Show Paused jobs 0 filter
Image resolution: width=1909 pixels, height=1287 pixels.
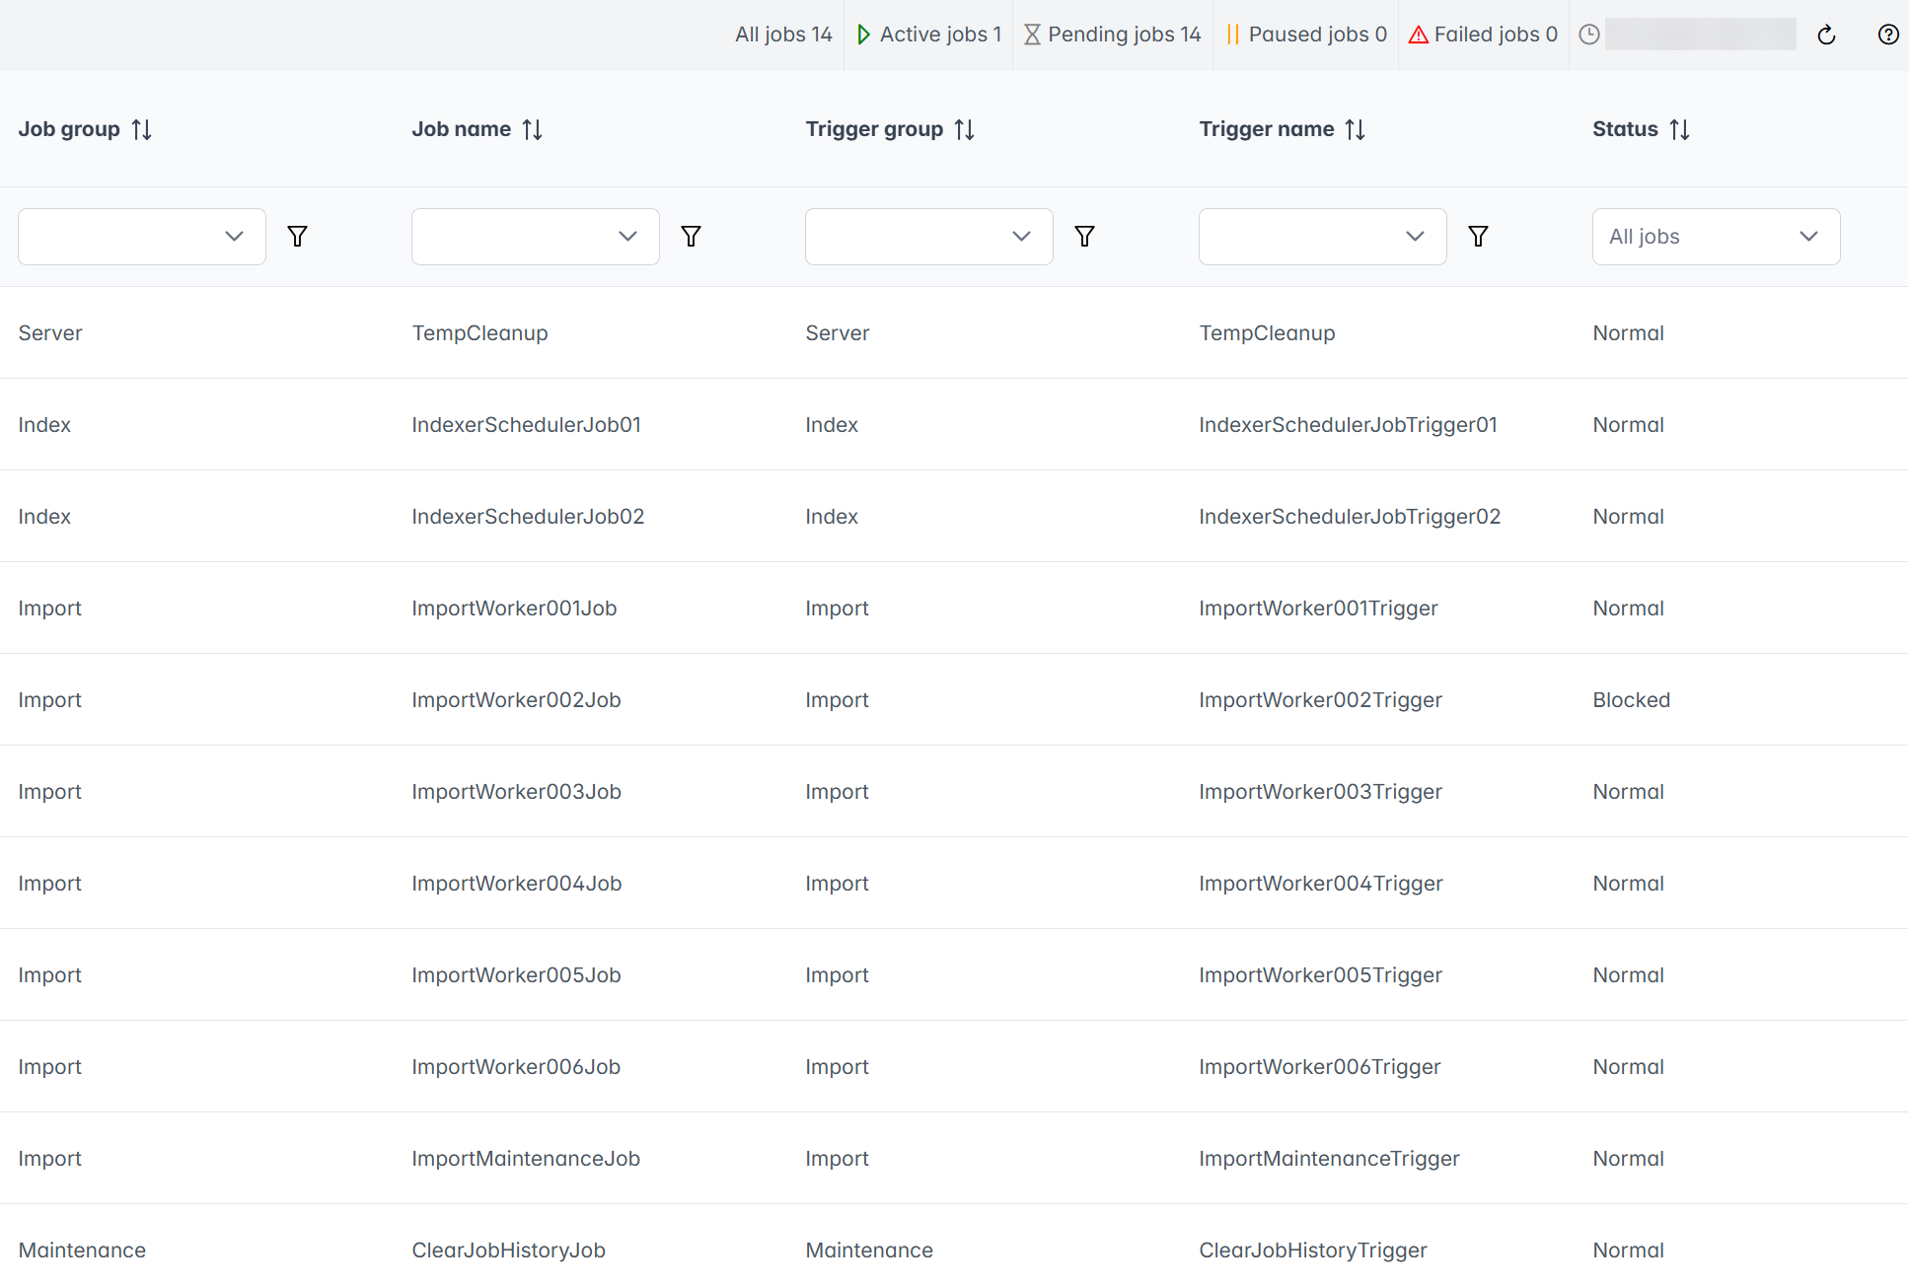[1306, 35]
